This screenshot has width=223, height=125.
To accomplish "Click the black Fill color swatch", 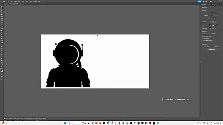I will pos(1,70).
